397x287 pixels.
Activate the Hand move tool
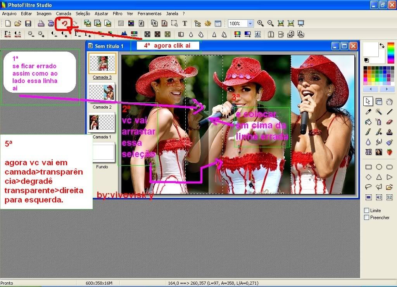[x=390, y=102]
